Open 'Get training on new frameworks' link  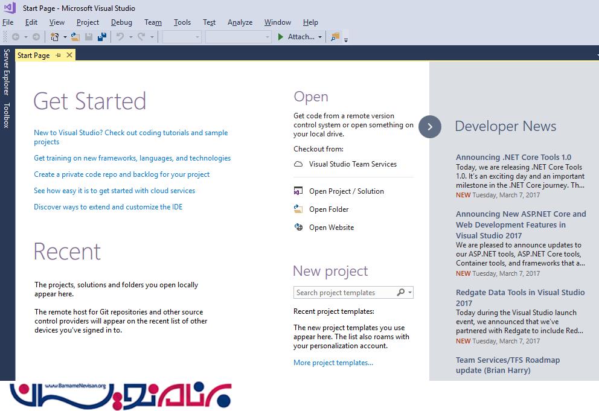coord(132,158)
